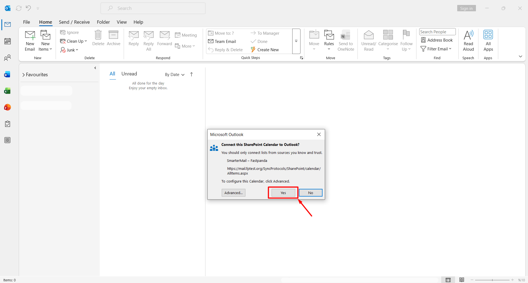Click Send to OneNote icon
This screenshot has width=528, height=283.
346,40
